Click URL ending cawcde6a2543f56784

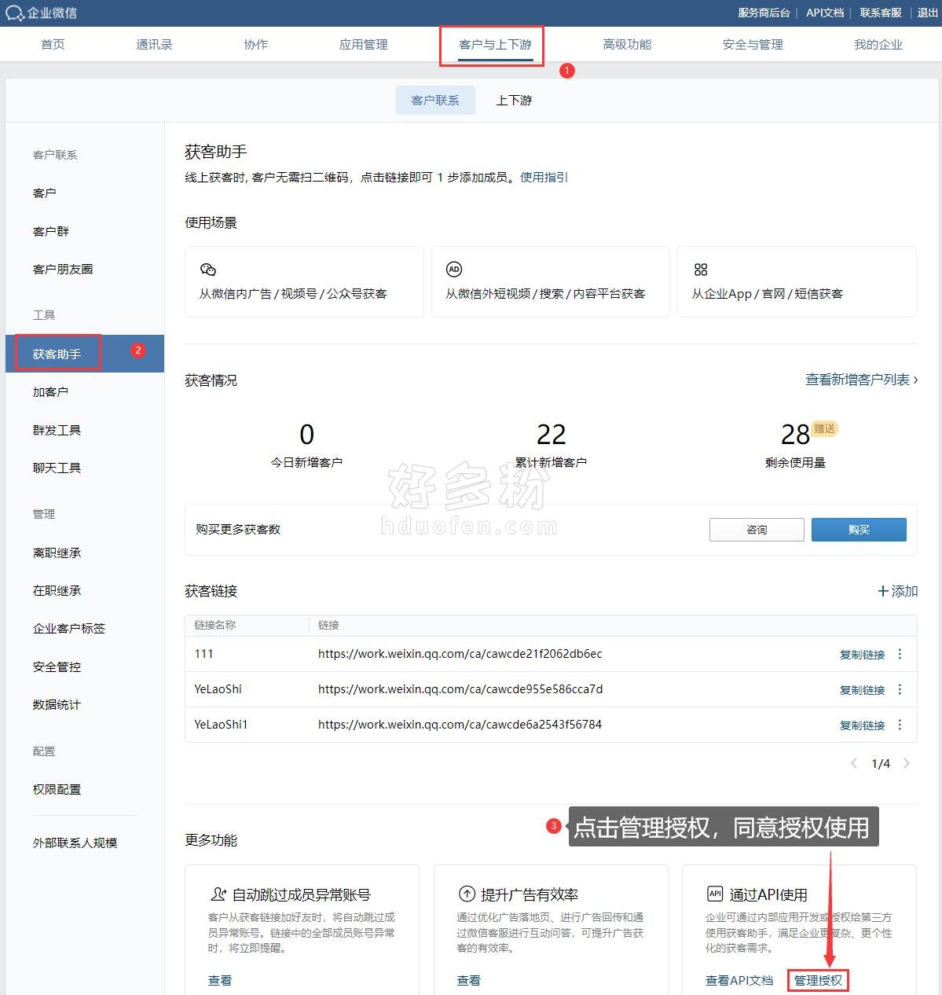click(x=460, y=725)
